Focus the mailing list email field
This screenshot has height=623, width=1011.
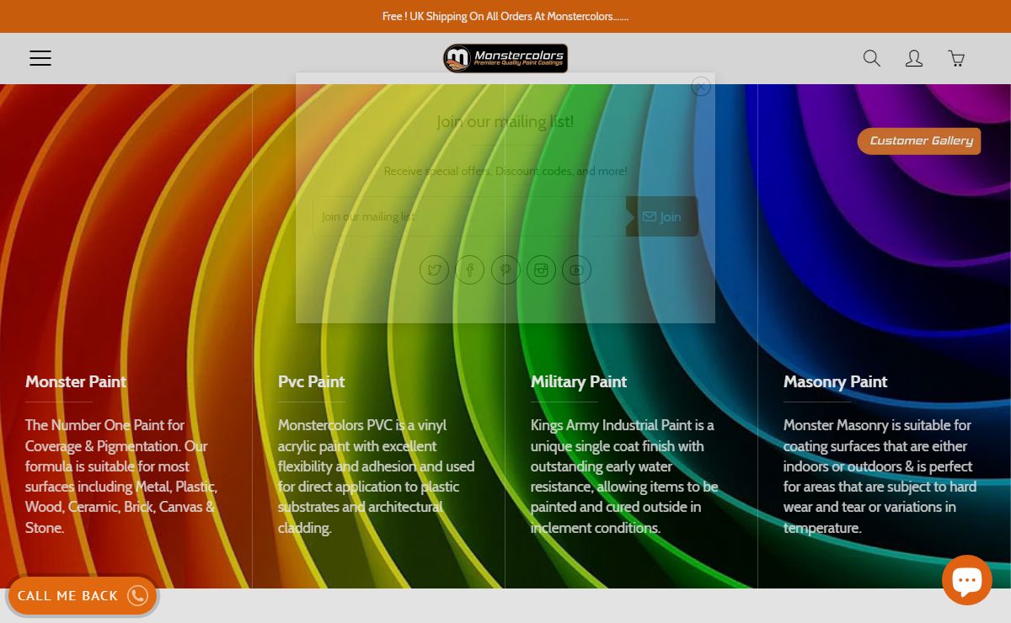[469, 216]
